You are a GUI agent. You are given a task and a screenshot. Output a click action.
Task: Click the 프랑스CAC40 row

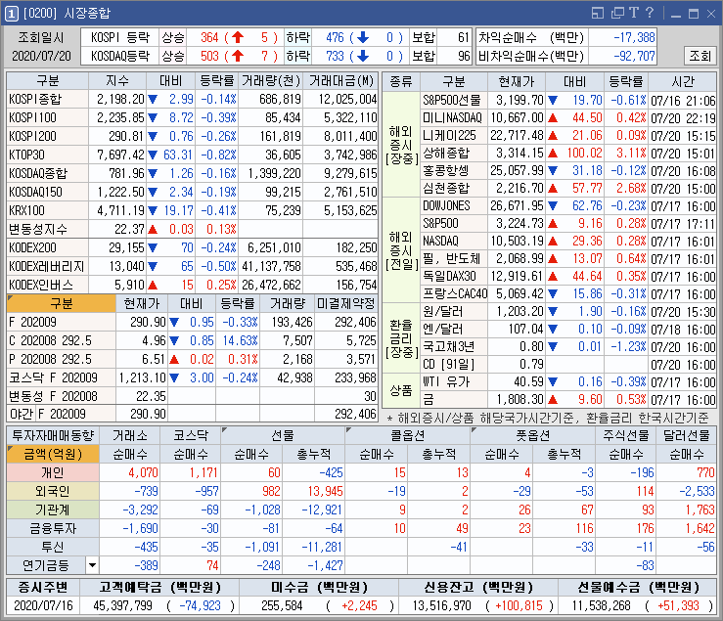coord(568,293)
